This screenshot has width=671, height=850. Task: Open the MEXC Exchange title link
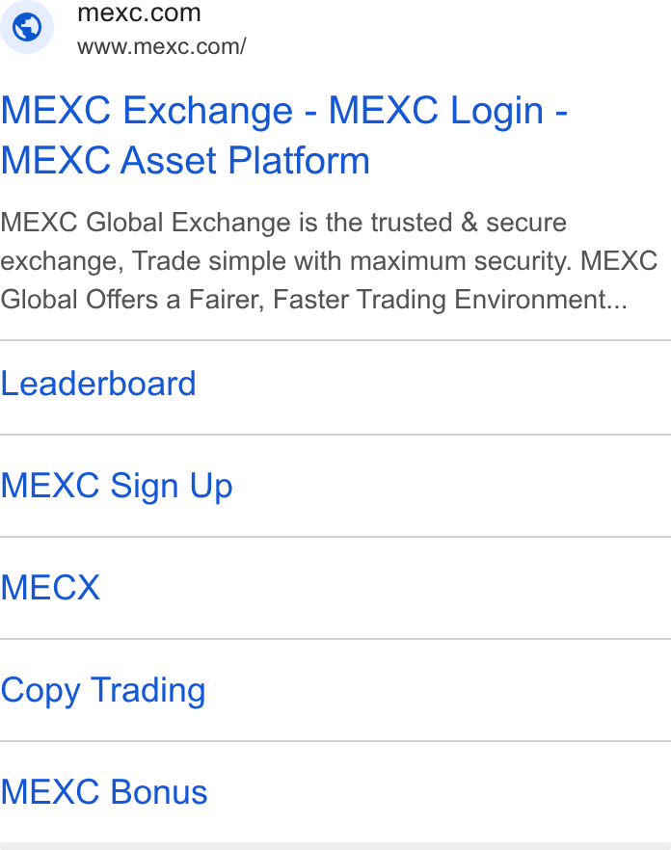[x=147, y=111]
